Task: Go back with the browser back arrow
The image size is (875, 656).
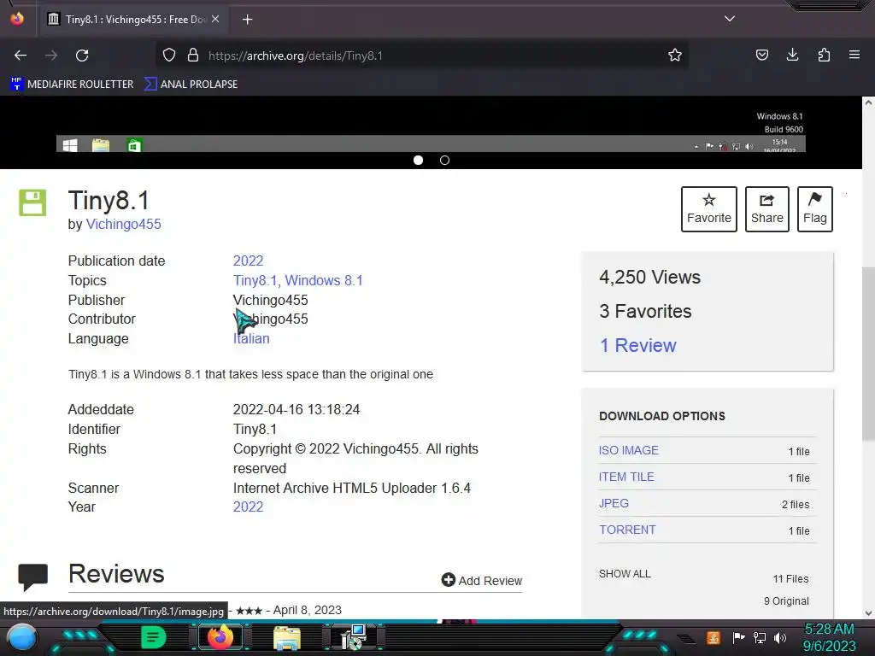Action: 21,56
